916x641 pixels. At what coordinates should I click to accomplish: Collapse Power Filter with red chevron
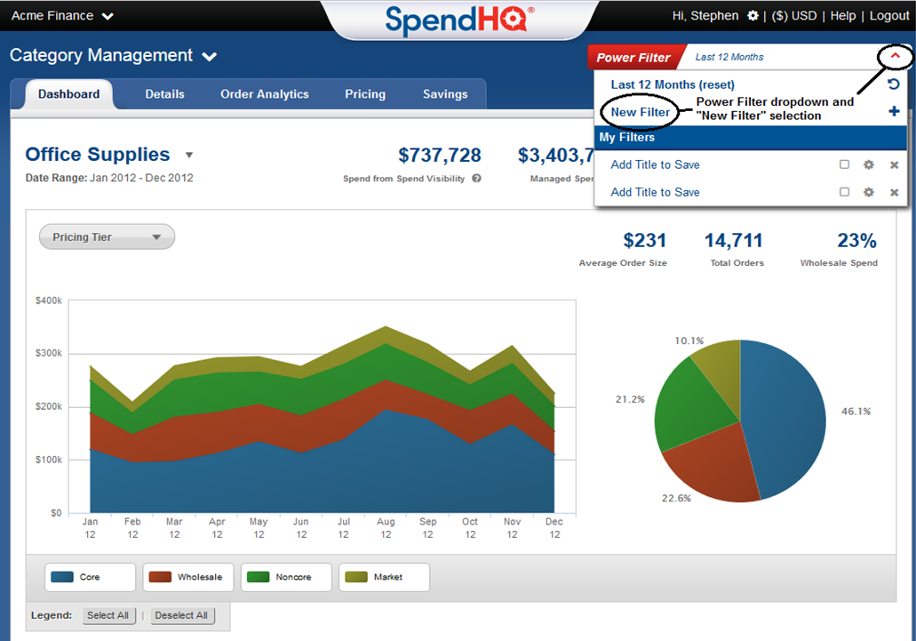pyautogui.click(x=895, y=56)
